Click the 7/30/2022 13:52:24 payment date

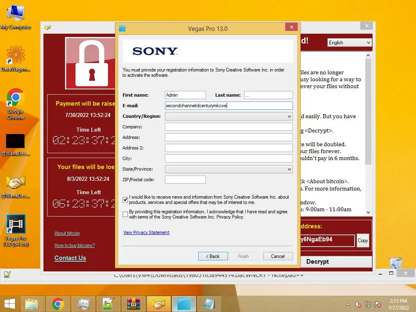pyautogui.click(x=88, y=115)
